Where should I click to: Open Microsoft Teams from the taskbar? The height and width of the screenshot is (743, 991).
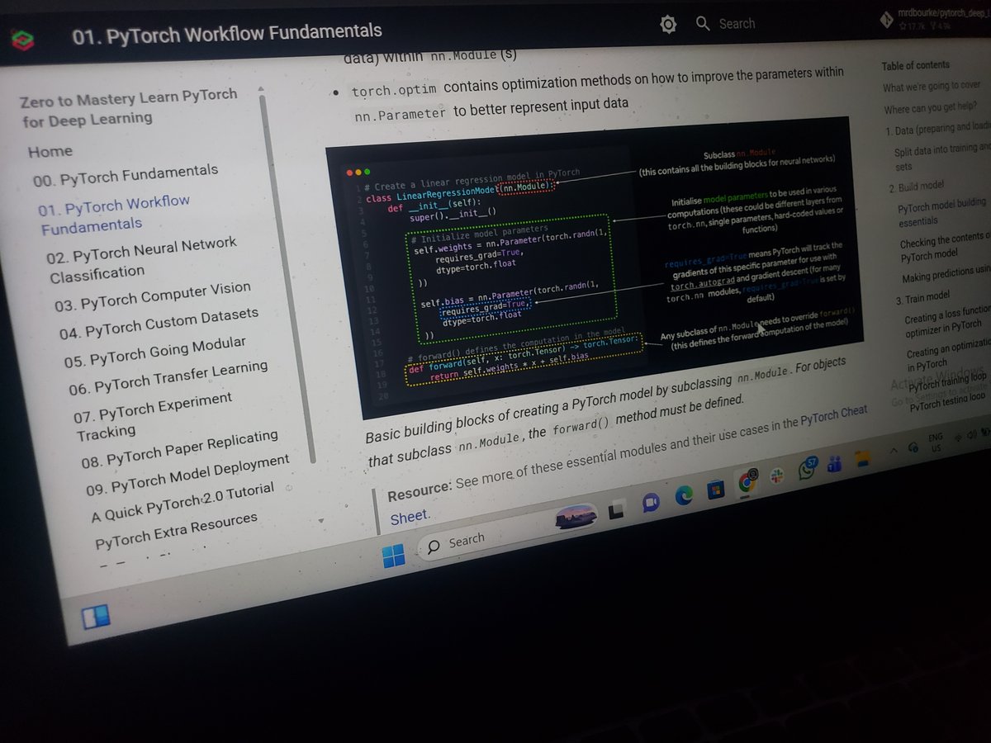click(834, 465)
